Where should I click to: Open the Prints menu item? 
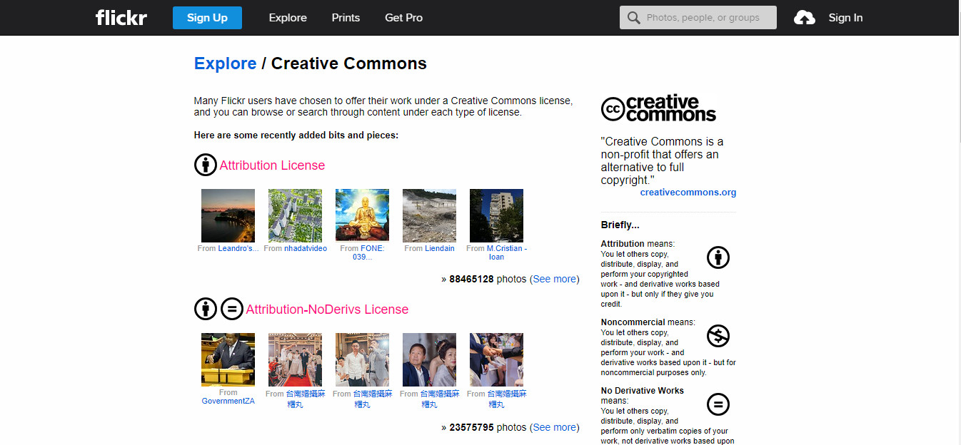pos(346,18)
